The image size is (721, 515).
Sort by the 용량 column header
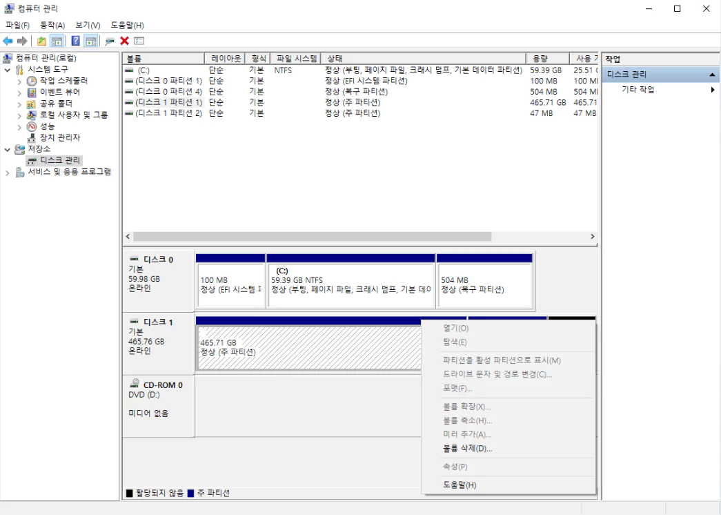coord(548,59)
